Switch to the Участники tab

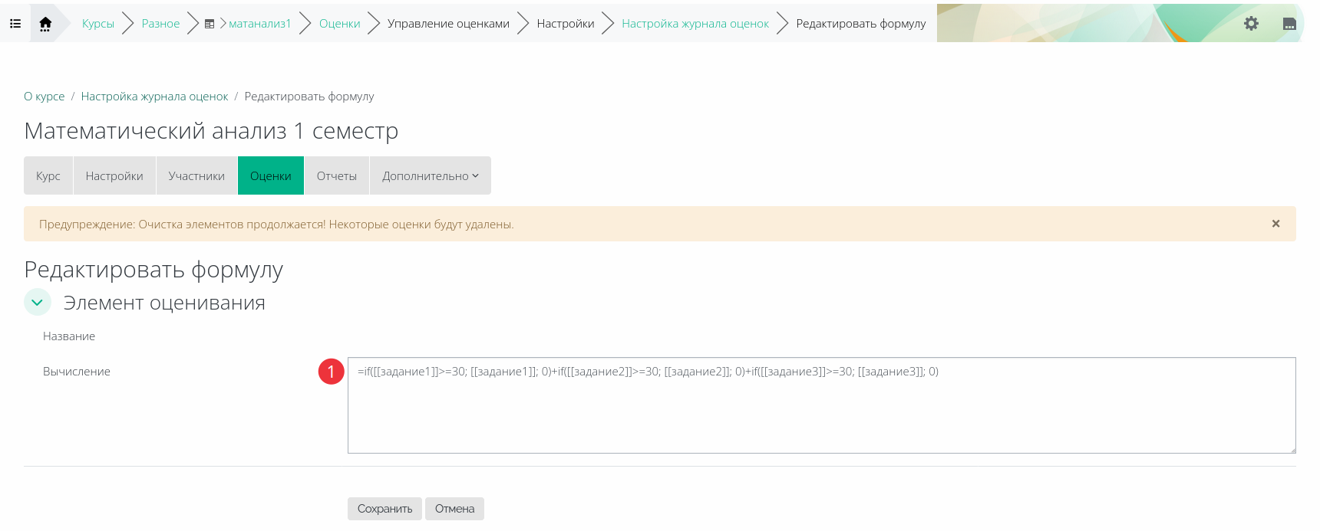pyautogui.click(x=196, y=175)
